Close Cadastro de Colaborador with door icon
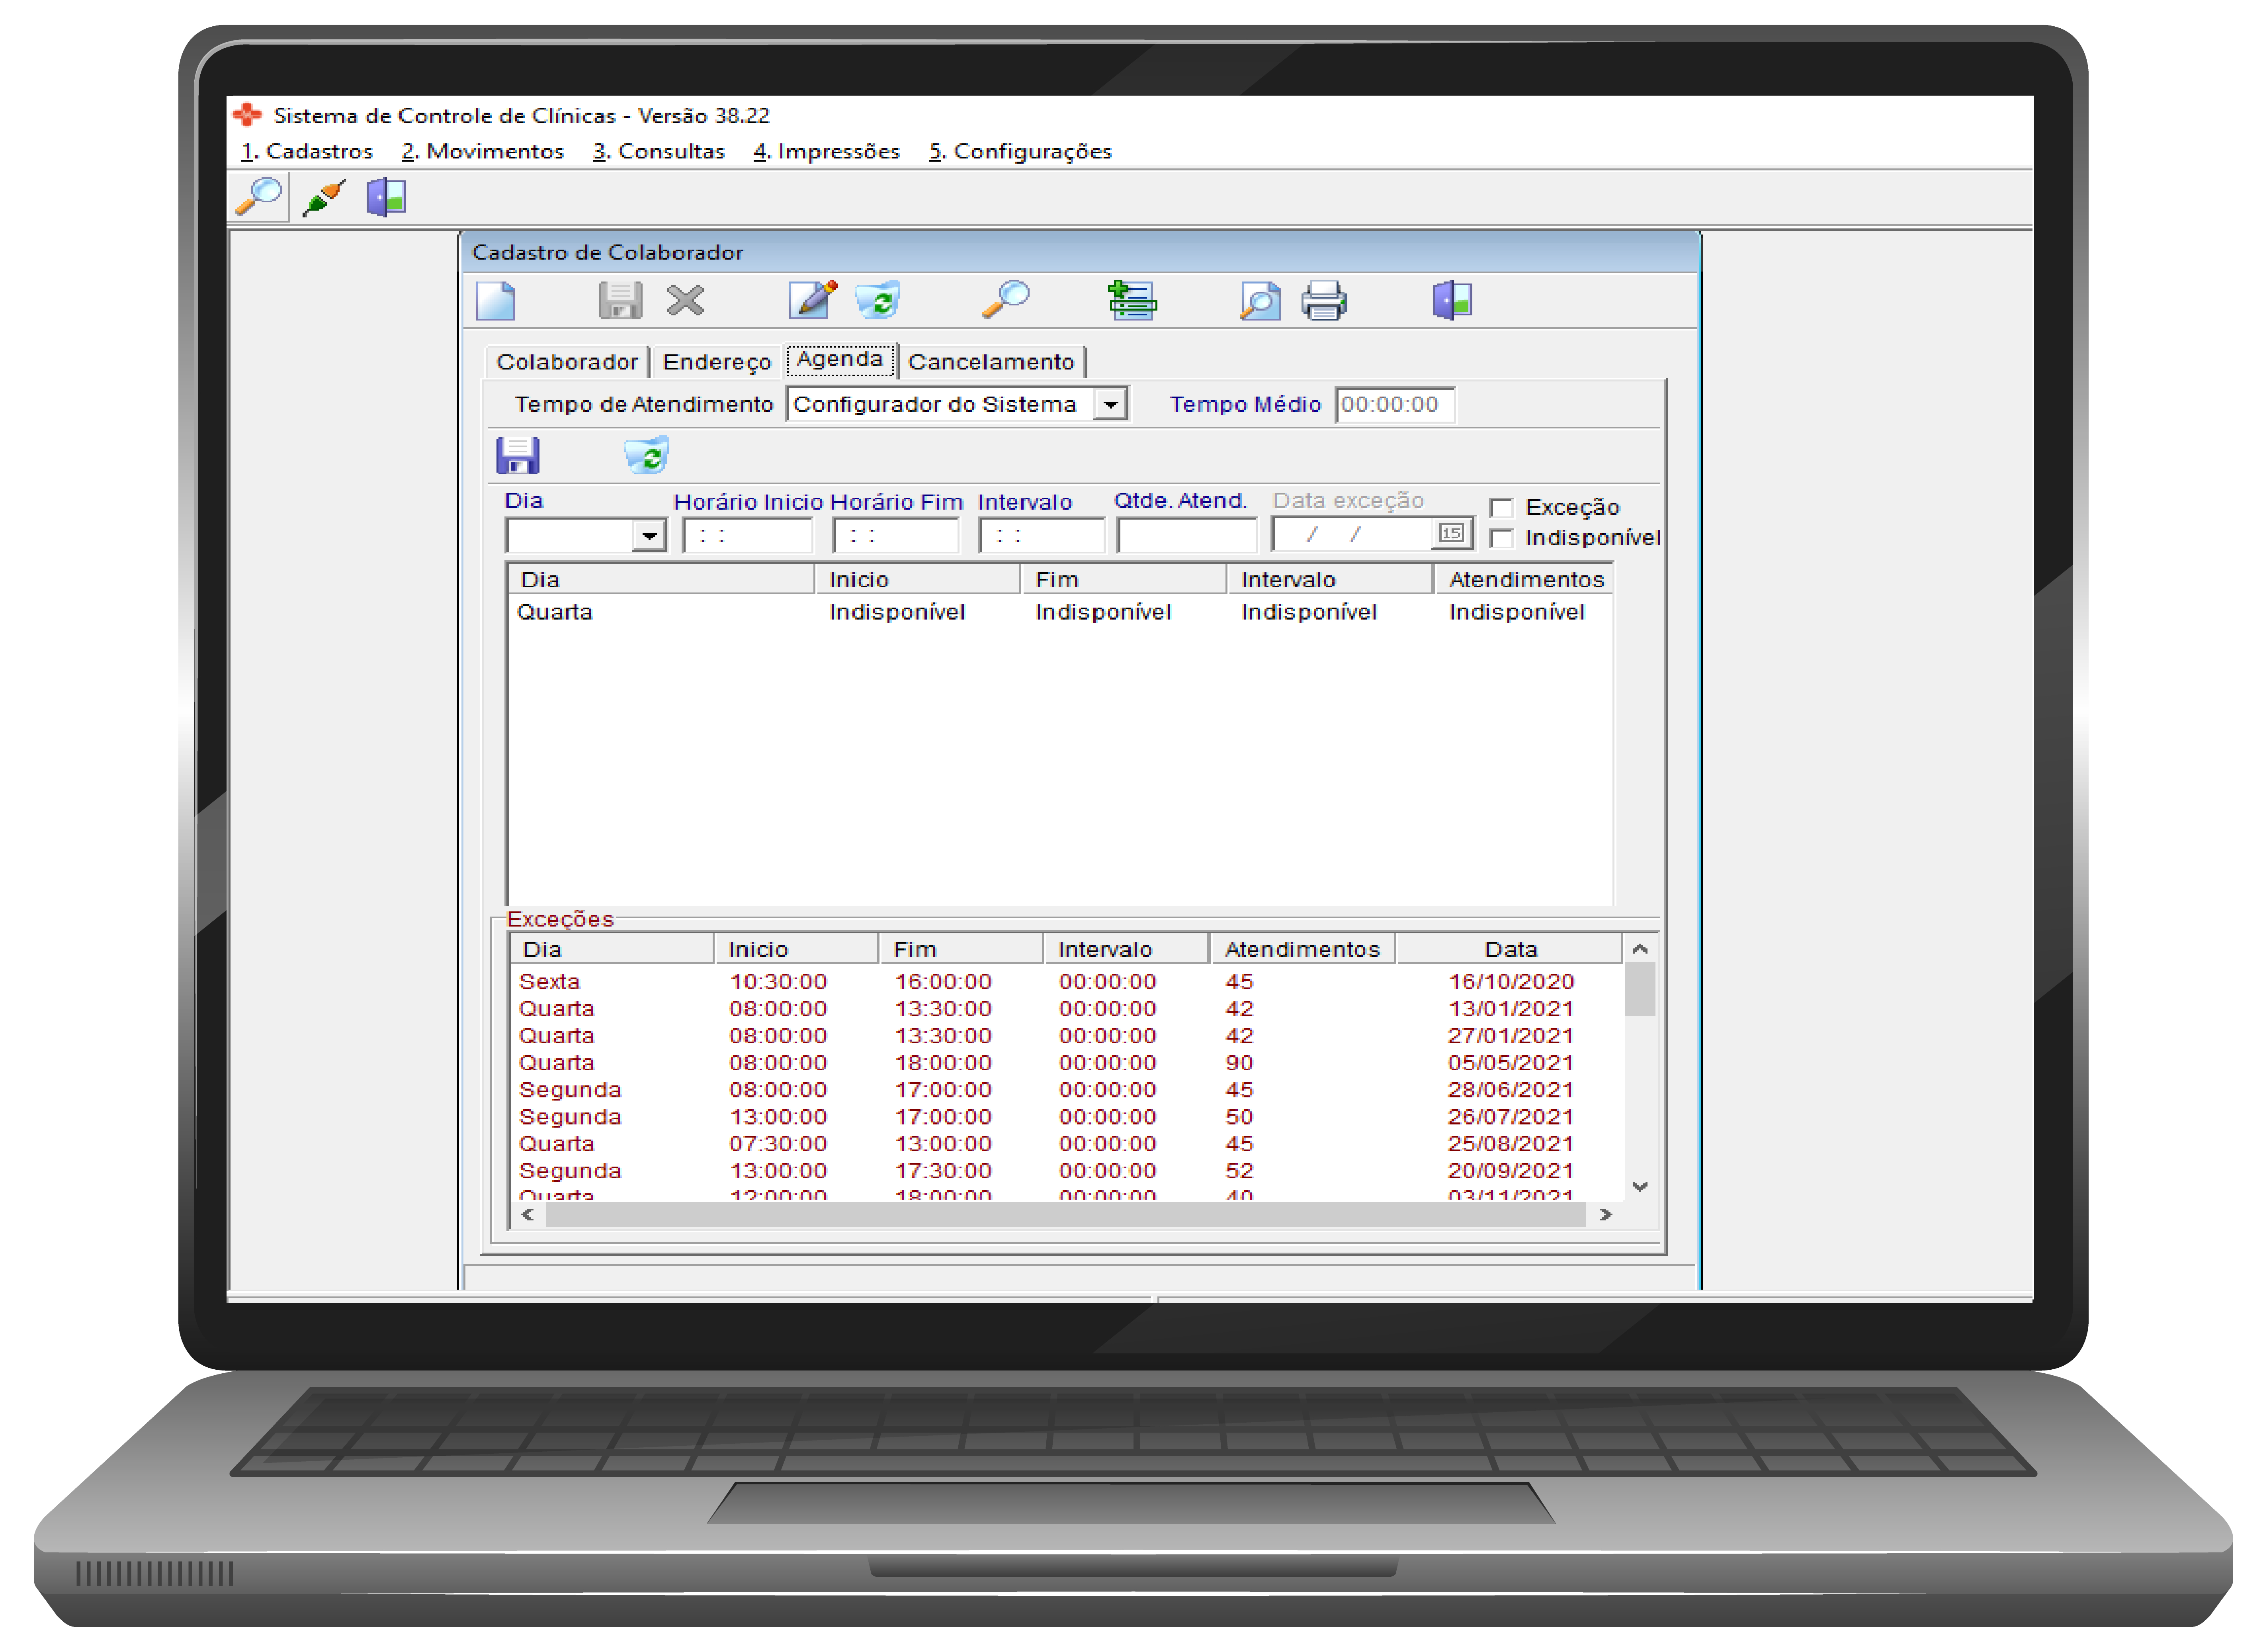The image size is (2267, 1652). click(1452, 300)
